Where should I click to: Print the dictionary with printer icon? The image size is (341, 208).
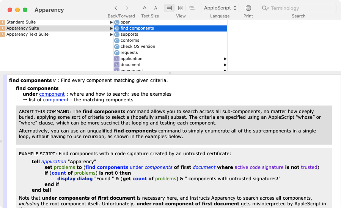coord(248,8)
